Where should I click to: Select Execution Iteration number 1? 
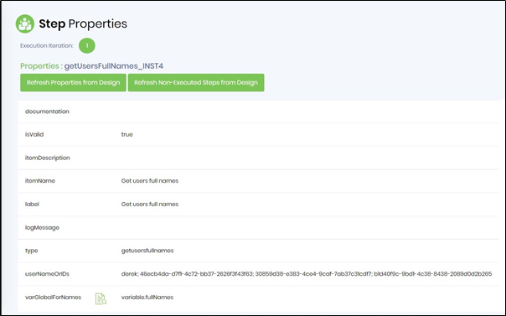(87, 45)
